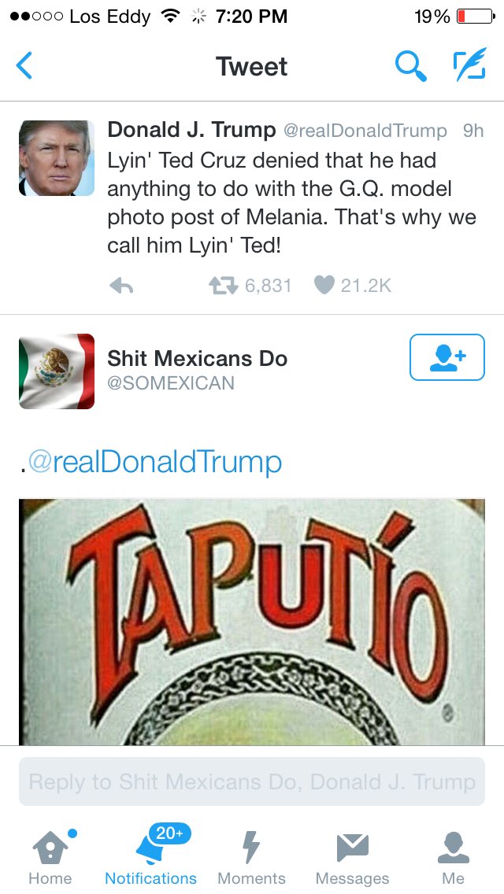
Task: Open the Tapatio bottle image
Action: click(x=252, y=622)
